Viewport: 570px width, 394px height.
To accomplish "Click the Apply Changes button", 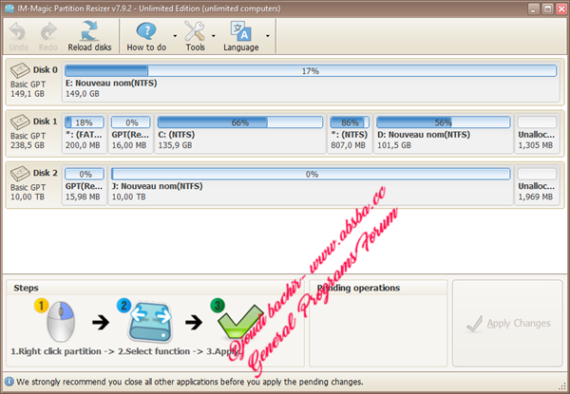I will (507, 323).
